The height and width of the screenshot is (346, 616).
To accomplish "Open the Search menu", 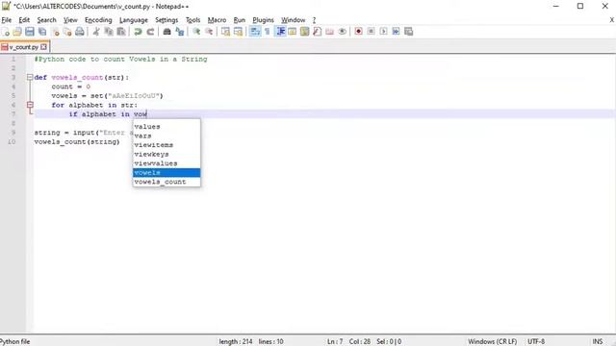I will click(x=47, y=20).
